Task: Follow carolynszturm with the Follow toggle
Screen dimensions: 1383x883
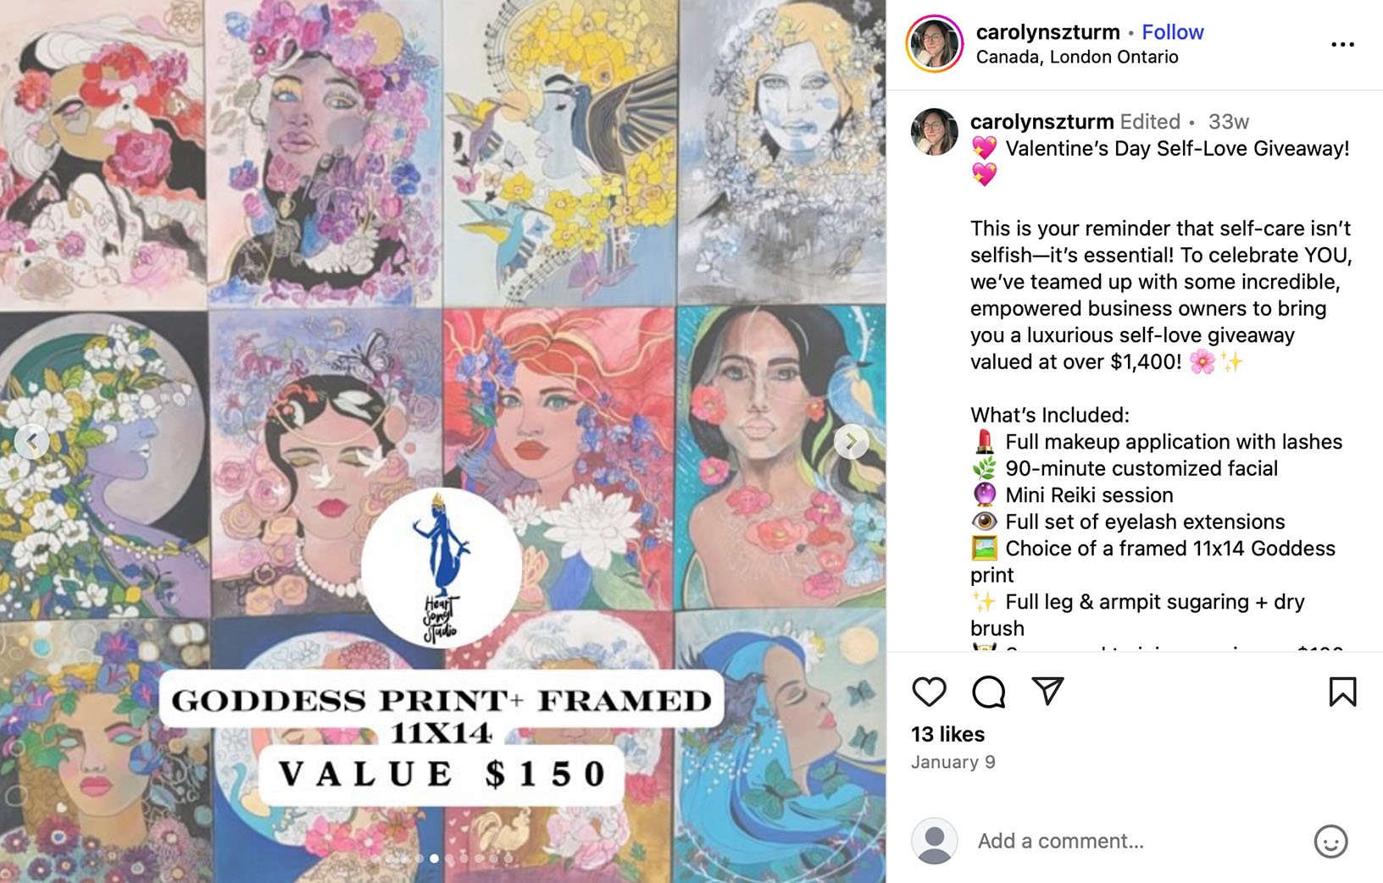Action: pyautogui.click(x=1173, y=31)
